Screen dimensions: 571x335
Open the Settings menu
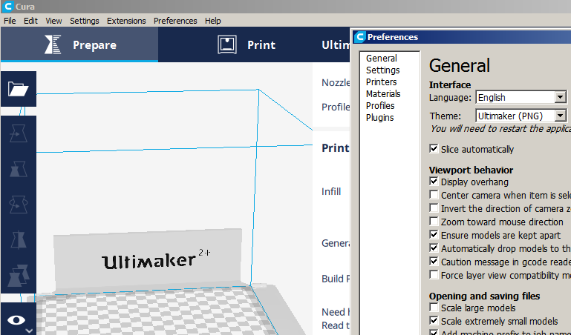[x=85, y=21]
